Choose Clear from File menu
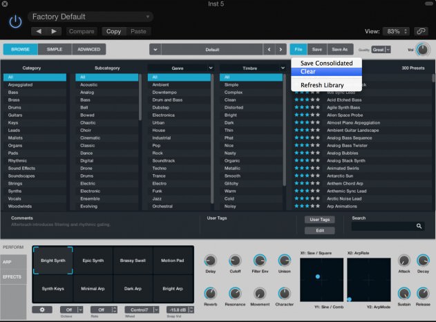Image resolution: width=436 pixels, height=322 pixels. point(326,71)
